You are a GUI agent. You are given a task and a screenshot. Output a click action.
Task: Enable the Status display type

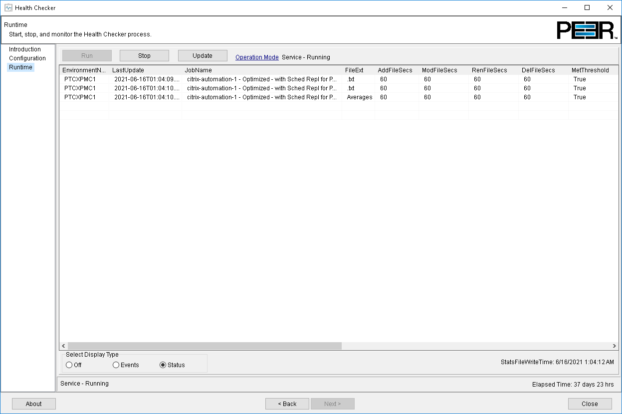162,365
